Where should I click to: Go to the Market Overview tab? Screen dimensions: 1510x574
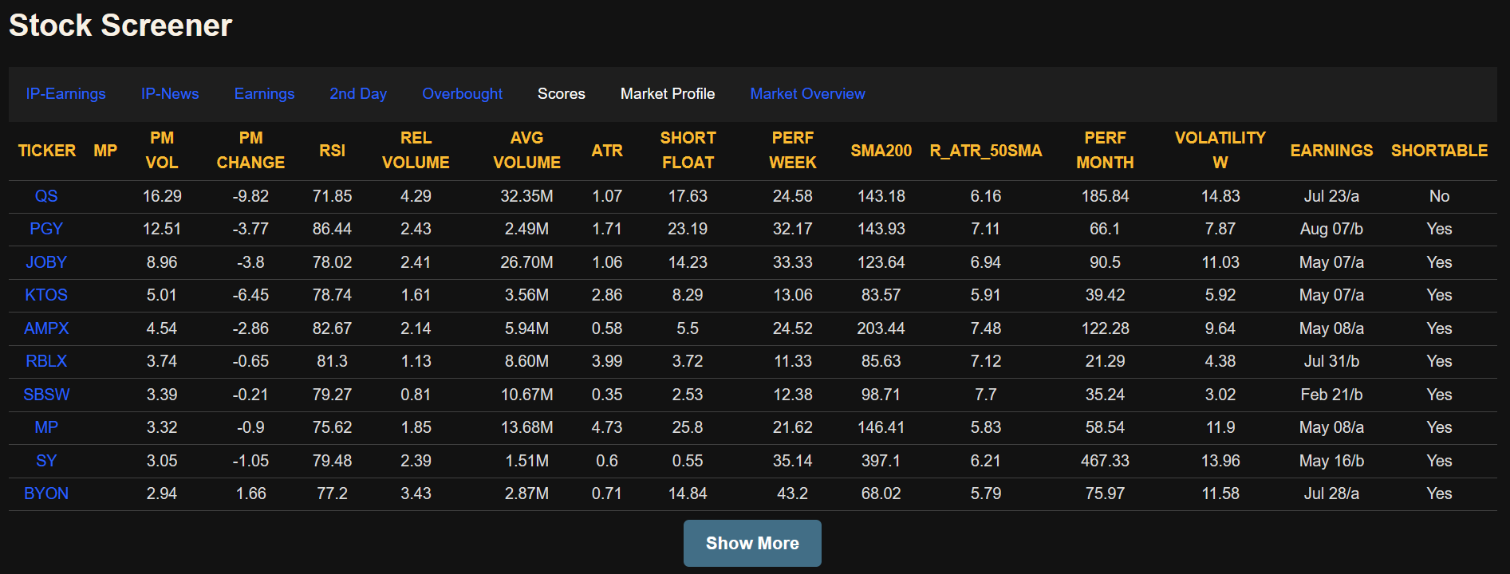click(x=807, y=94)
